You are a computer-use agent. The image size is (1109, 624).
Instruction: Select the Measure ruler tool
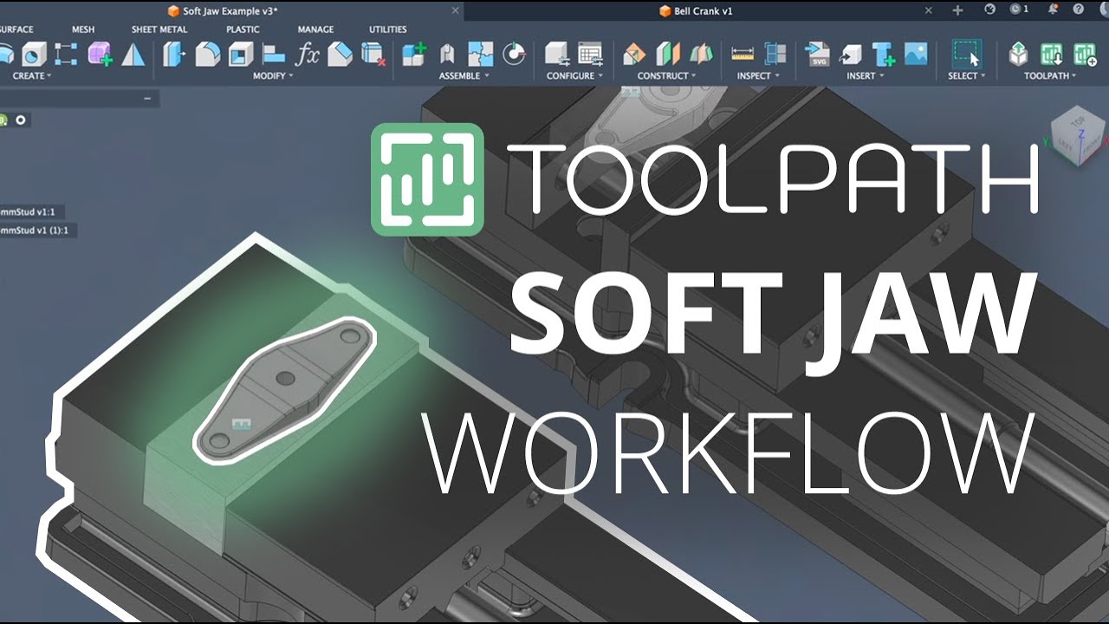coord(743,55)
